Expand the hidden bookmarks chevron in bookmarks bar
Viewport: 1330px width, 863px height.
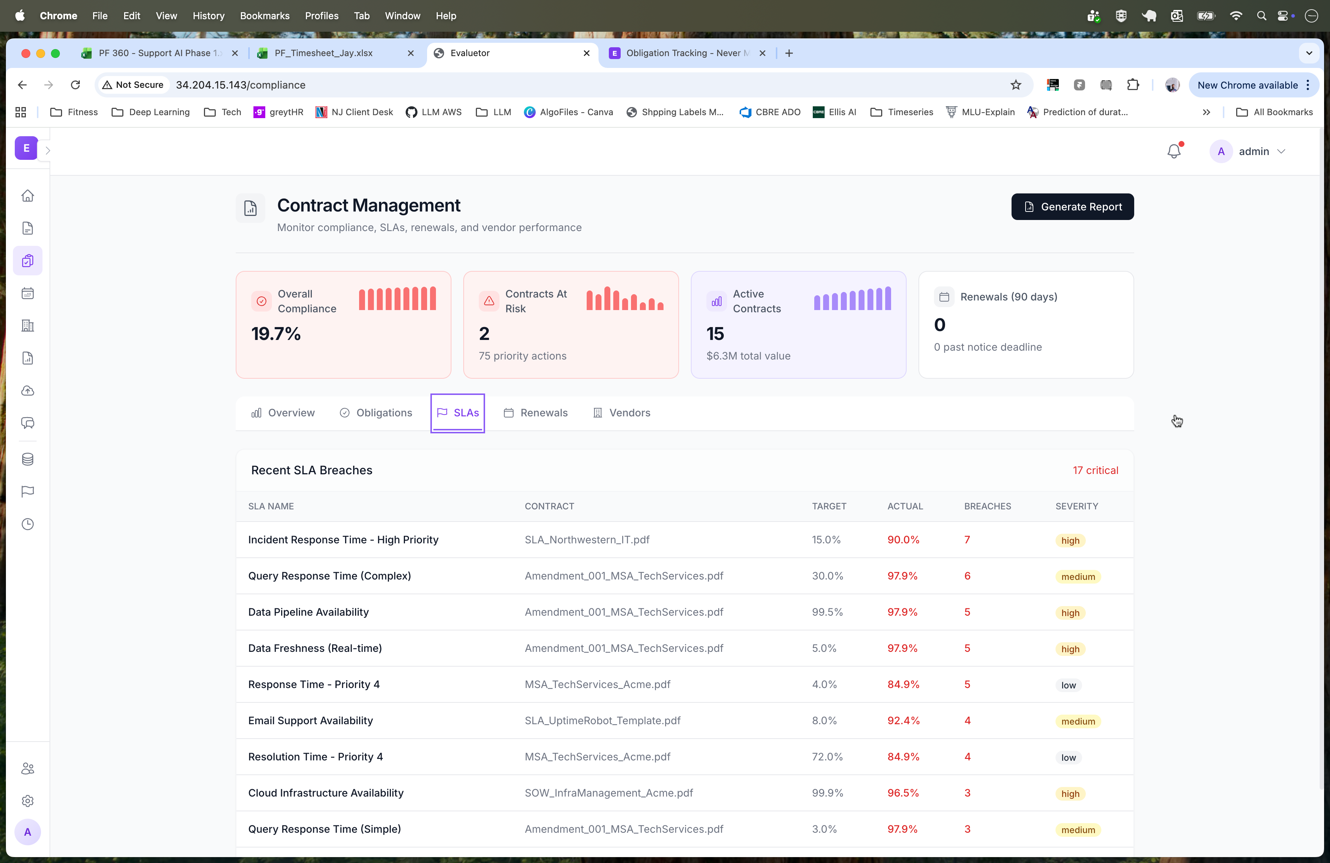(1207, 112)
